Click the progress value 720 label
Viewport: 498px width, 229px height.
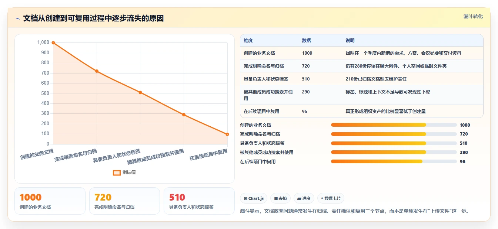coord(464,134)
